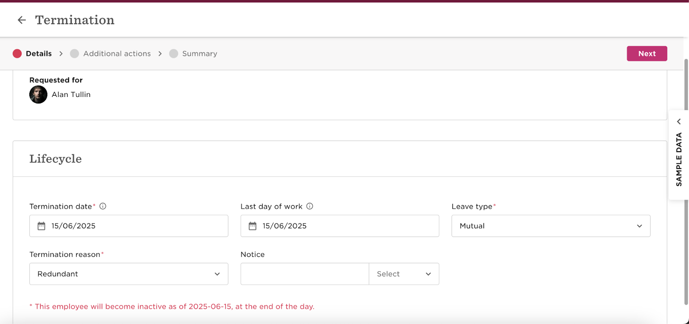Screen dimensions: 689x324
Task: Click the red Details step indicator circle
Action: (x=17, y=53)
